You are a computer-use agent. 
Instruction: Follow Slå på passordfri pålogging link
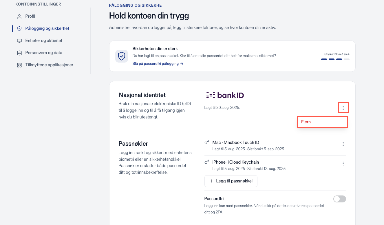[x=158, y=63]
